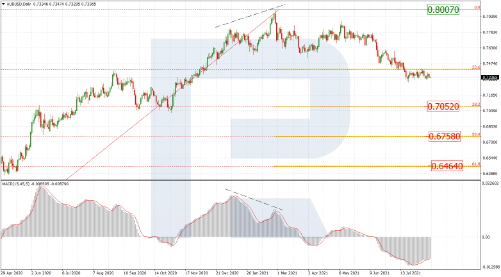
Task: Click the green 0.80070 price label
Action: pos(443,10)
